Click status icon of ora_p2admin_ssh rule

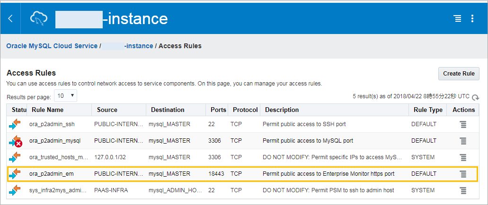tap(15, 124)
